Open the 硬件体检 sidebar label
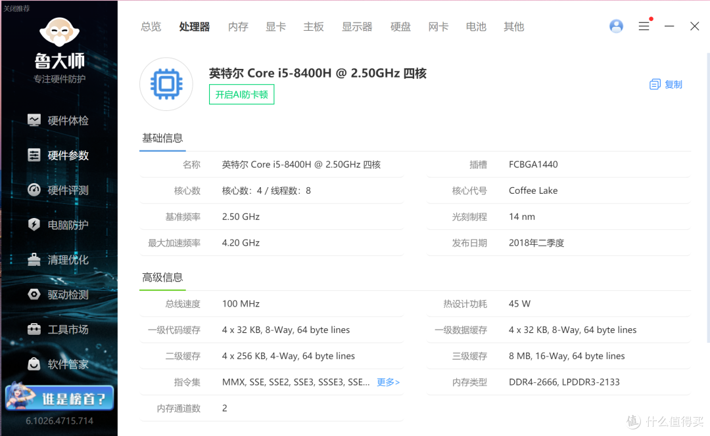 [x=68, y=120]
